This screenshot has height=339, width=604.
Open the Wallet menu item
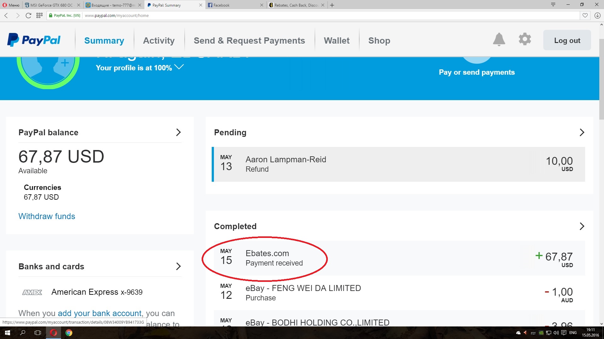coord(337,40)
